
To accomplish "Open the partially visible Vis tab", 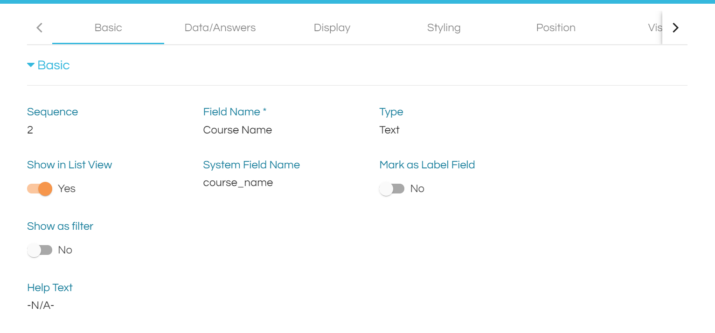I will (654, 28).
